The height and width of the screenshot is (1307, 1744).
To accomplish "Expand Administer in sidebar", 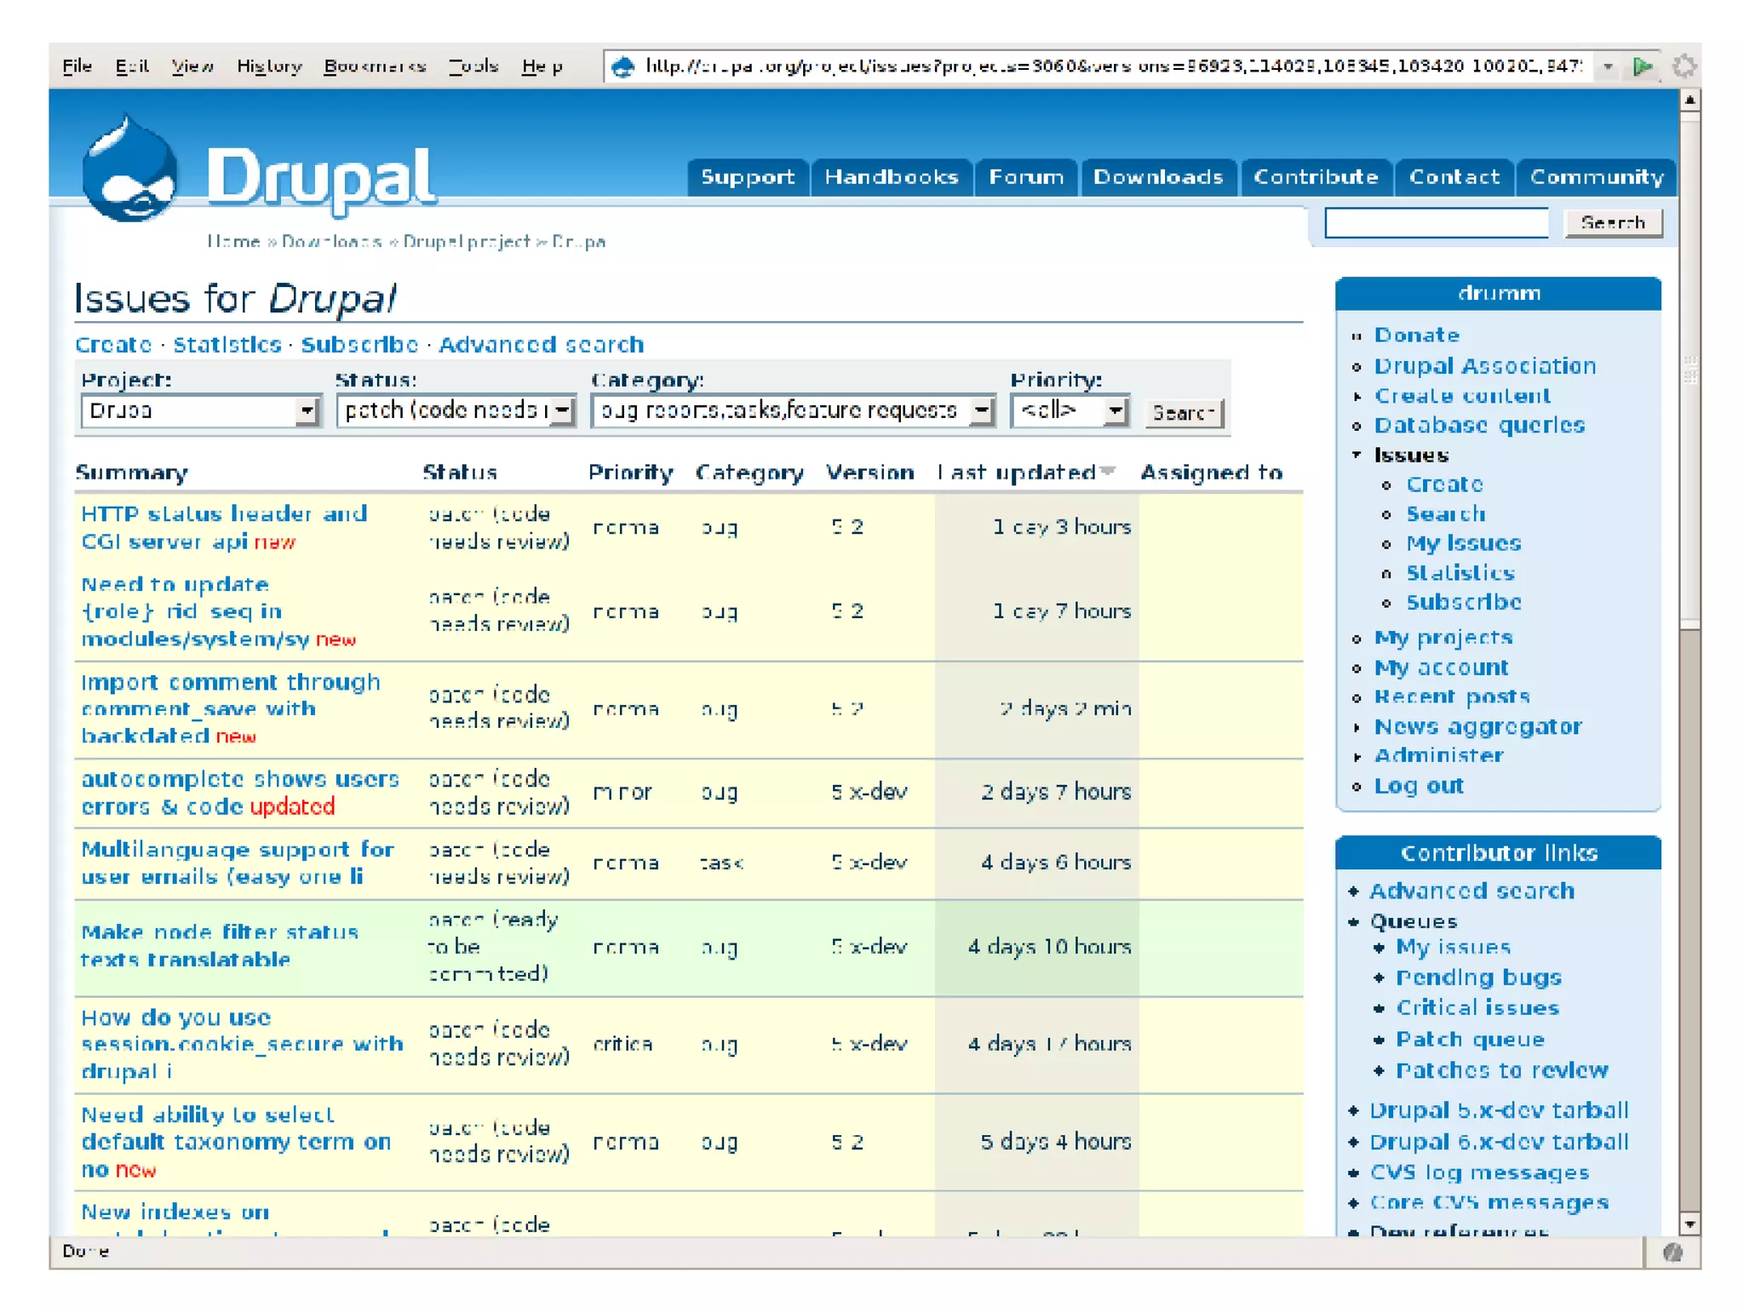I will (x=1357, y=756).
